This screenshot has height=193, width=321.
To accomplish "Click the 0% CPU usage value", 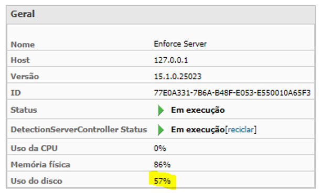I will point(160,148).
